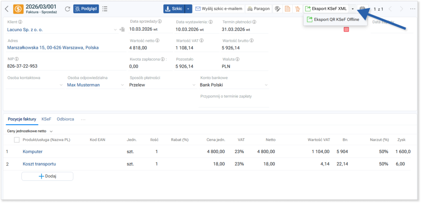The width and height of the screenshot is (421, 203).
Task: Click the orange shopping cart icon
Action: (x=297, y=9)
